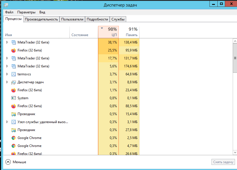Image resolution: width=237 pixels, height=170 pixels.
Task: Open the Параметры menu
Action: (26, 12)
